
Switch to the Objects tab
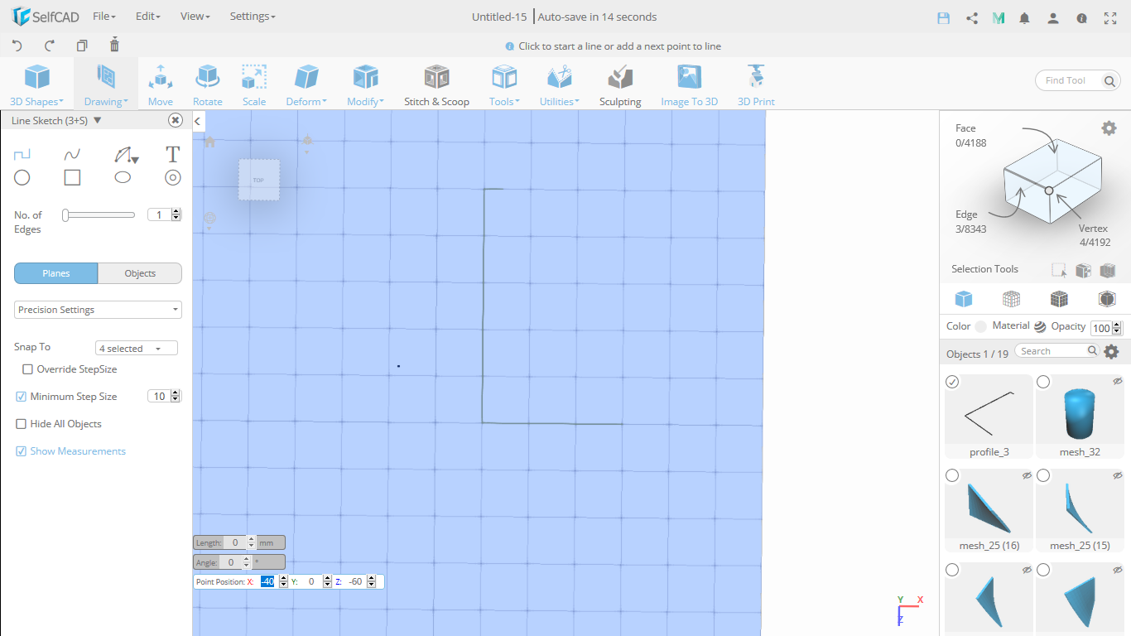coord(140,273)
